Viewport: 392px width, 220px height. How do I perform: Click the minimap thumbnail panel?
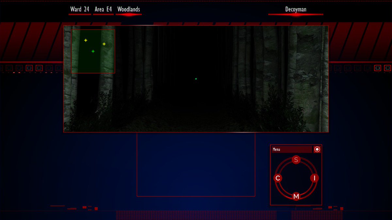pyautogui.click(x=93, y=51)
